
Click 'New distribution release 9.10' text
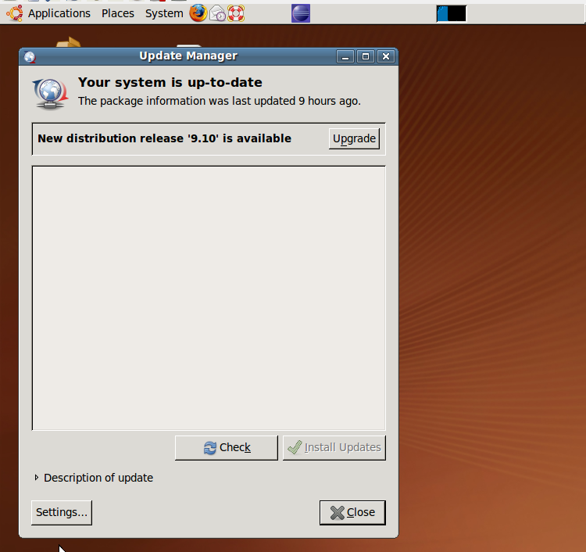(x=164, y=138)
